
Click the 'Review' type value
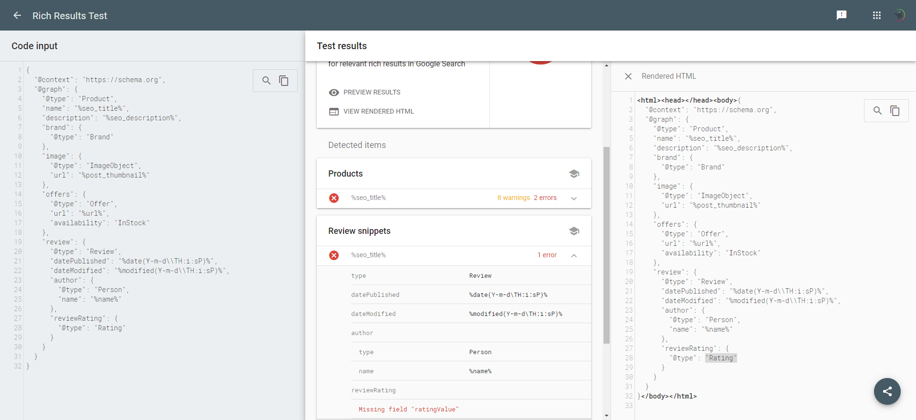480,276
